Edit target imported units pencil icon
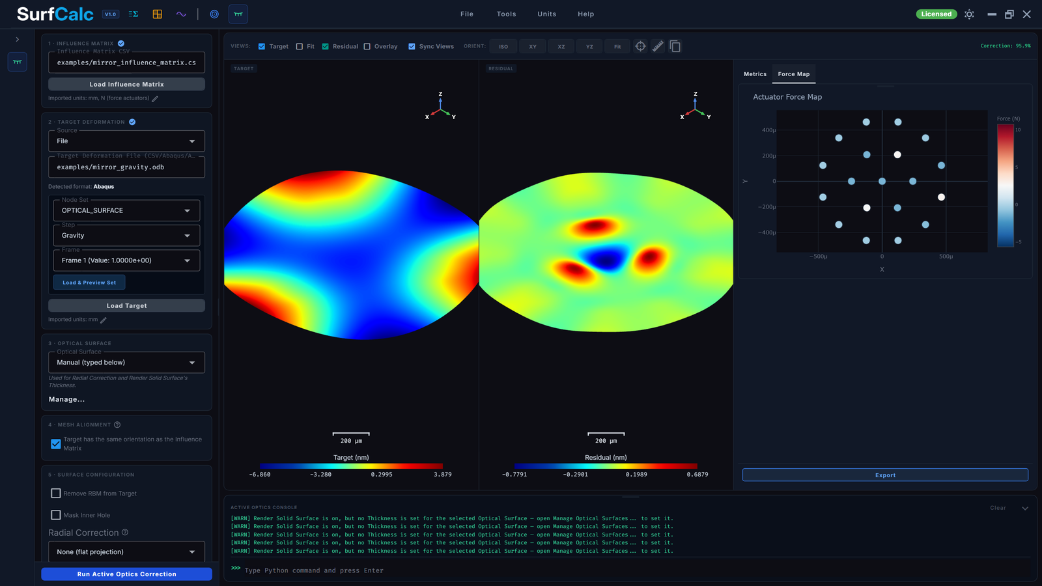This screenshot has width=1042, height=586. point(104,320)
